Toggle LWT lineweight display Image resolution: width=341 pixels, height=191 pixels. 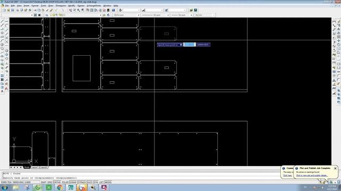pos(101,183)
